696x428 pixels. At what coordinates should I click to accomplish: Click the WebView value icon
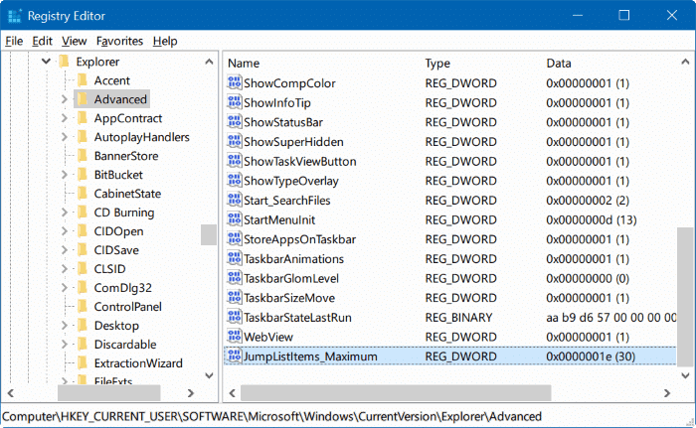234,337
